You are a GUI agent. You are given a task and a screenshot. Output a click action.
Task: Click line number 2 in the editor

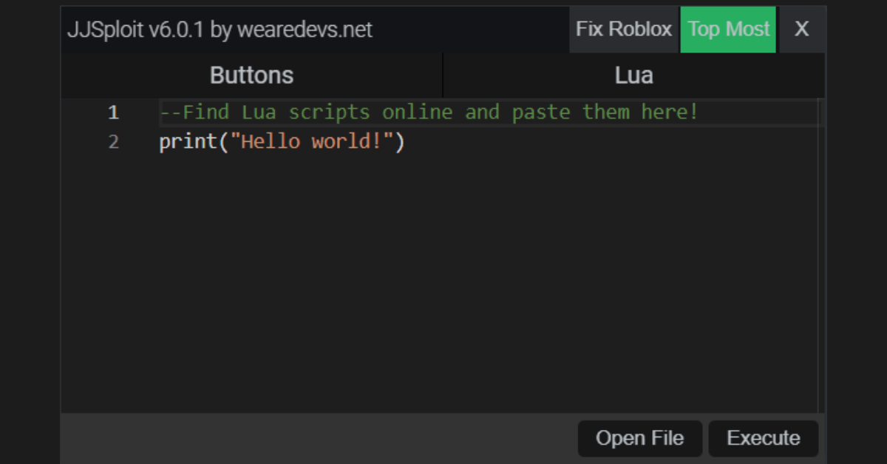click(113, 141)
